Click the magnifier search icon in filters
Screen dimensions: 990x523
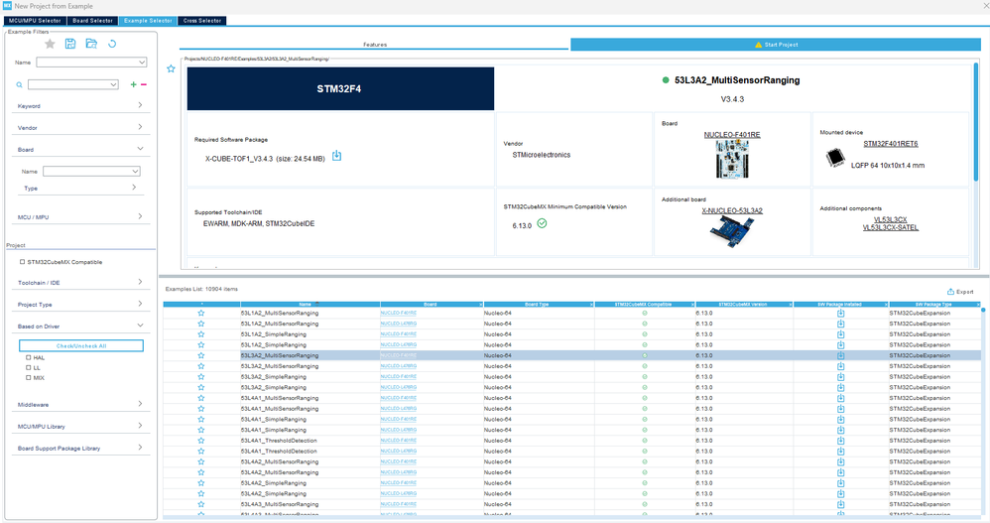20,84
